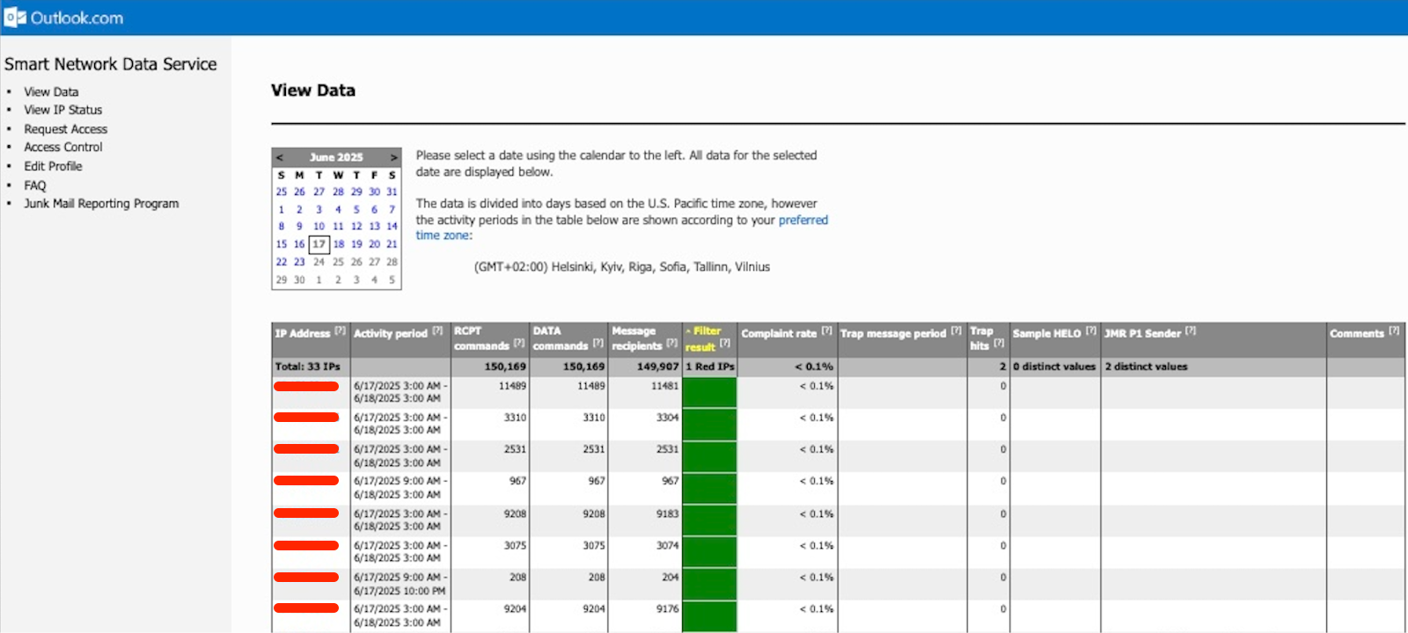Click message recipients value 9176
Screen dimensions: 1408x633
pyautogui.click(x=667, y=608)
